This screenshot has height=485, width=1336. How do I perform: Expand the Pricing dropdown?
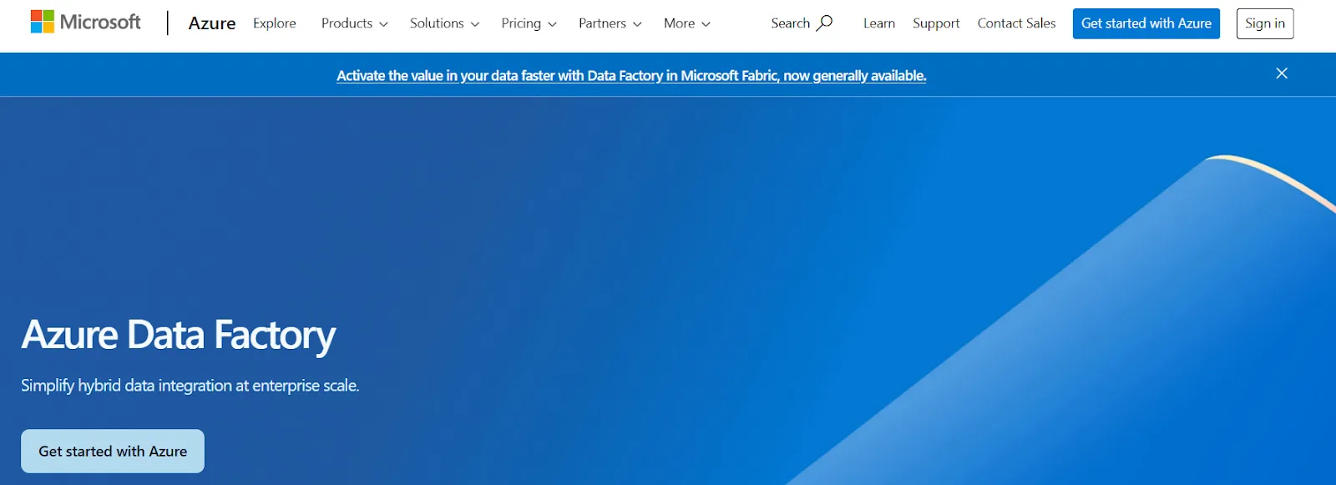(x=529, y=23)
